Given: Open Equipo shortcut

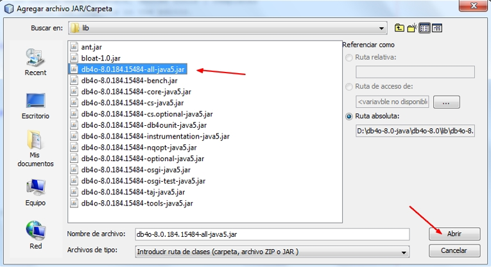Looking at the screenshot, I should tap(35, 192).
